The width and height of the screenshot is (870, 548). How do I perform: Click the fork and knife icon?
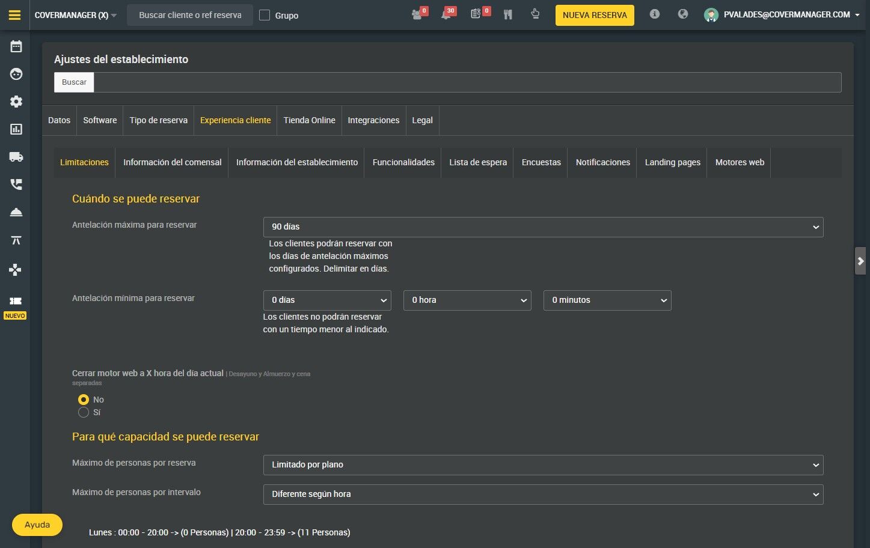click(x=508, y=14)
